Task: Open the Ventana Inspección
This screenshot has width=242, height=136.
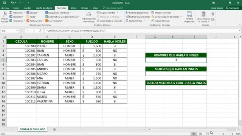Action: (x=189, y=17)
